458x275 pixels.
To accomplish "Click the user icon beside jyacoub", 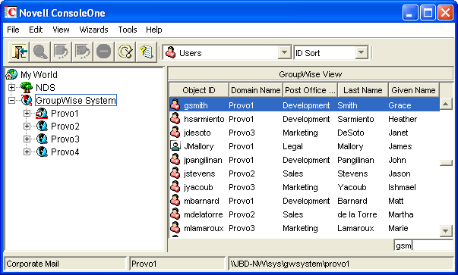I will 175,186.
